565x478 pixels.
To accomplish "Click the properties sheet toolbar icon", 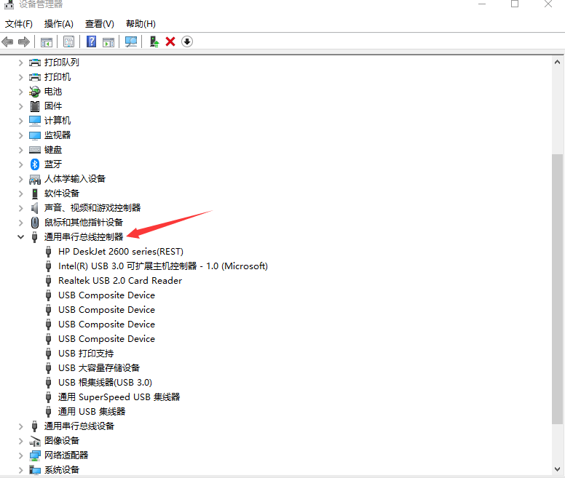I will click(x=68, y=41).
